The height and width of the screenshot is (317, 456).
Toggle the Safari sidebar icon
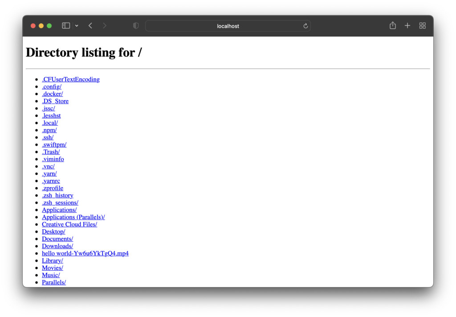(x=66, y=26)
